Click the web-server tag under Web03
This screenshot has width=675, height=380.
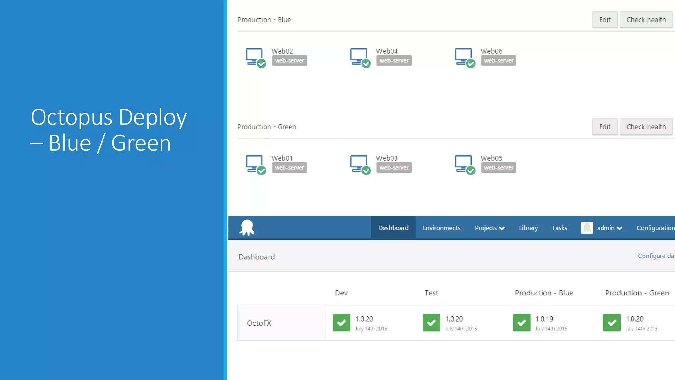click(x=394, y=167)
